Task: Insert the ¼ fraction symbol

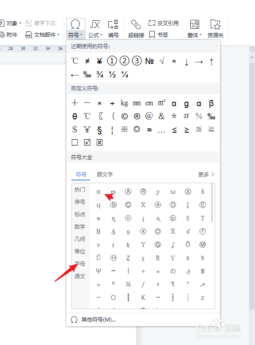Action: pyautogui.click(x=125, y=74)
